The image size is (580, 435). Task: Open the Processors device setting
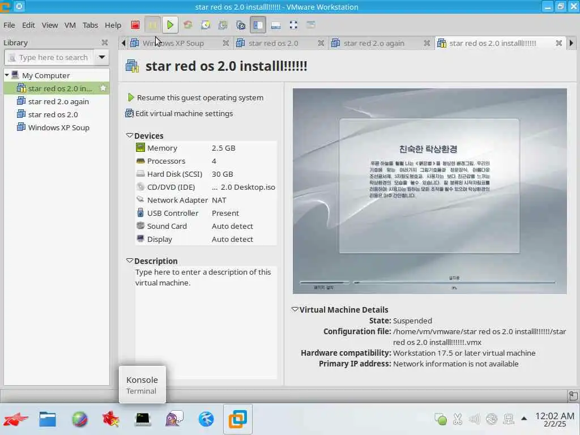(206, 161)
